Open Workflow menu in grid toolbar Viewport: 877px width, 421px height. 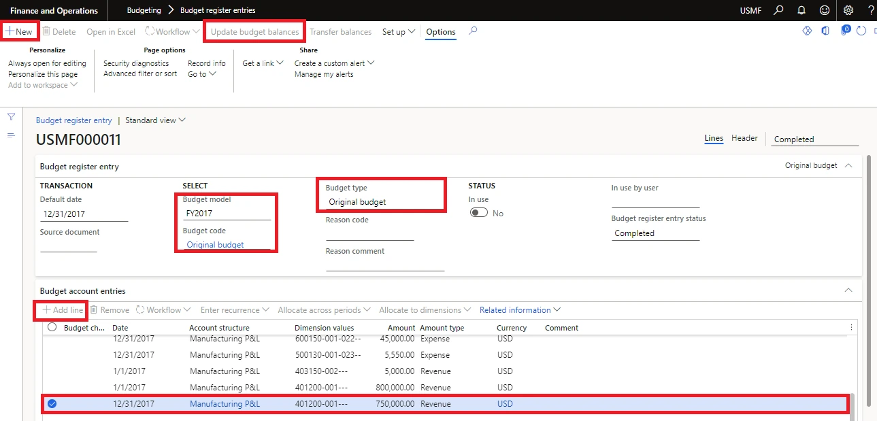tap(163, 310)
